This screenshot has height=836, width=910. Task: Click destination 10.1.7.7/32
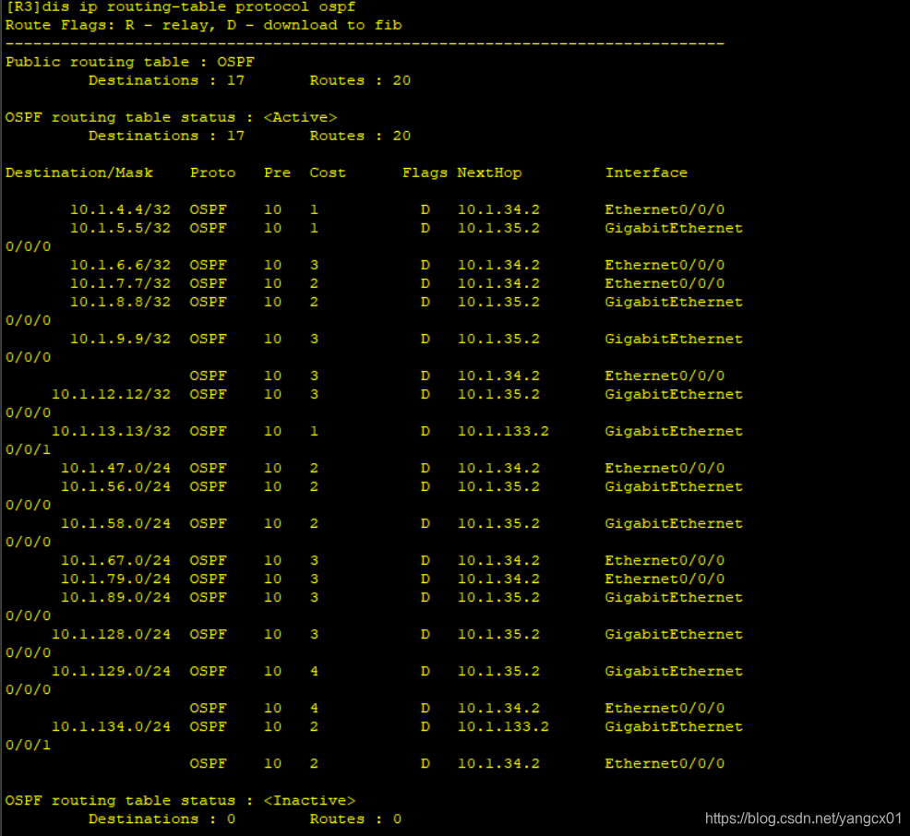coord(120,283)
